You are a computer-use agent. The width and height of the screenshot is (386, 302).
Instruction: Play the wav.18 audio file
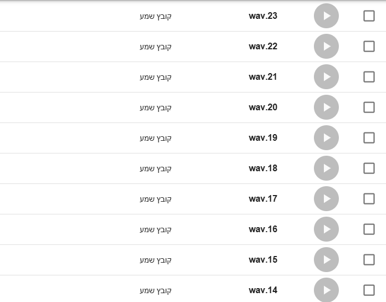[326, 168]
